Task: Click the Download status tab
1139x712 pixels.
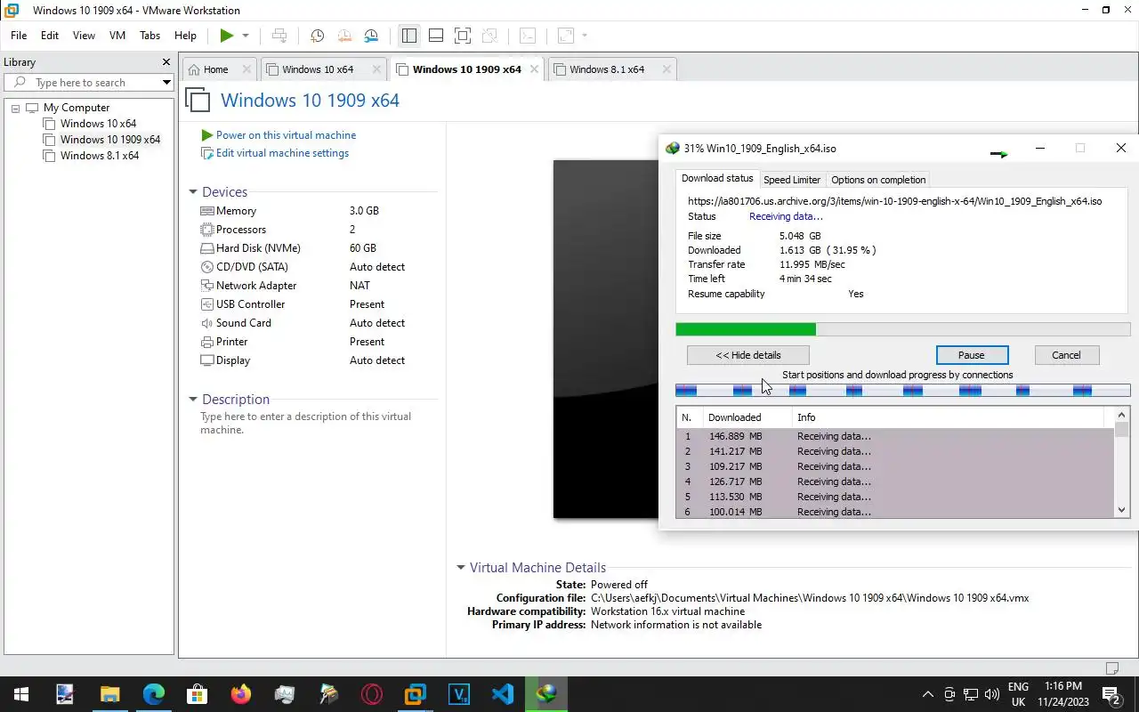Action: (x=717, y=179)
